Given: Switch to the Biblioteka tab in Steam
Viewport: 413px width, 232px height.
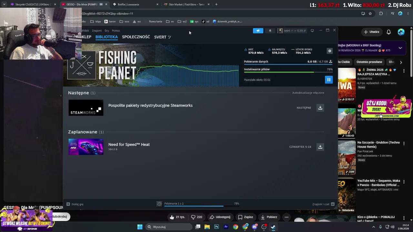Looking at the screenshot, I should click(x=106, y=37).
